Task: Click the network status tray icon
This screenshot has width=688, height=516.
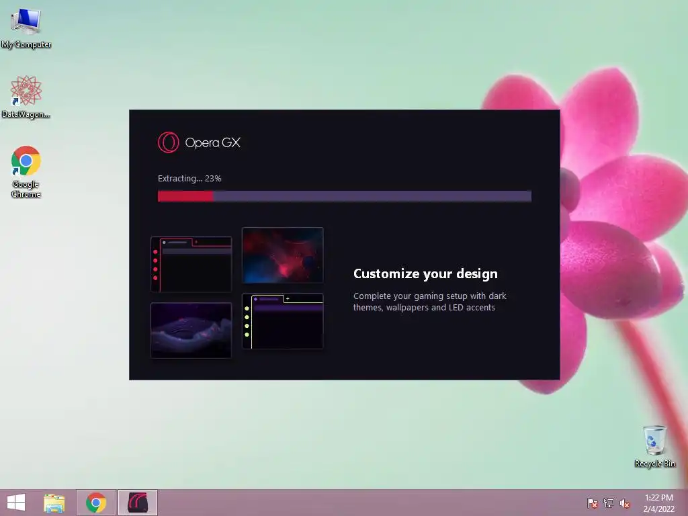Action: coord(609,503)
